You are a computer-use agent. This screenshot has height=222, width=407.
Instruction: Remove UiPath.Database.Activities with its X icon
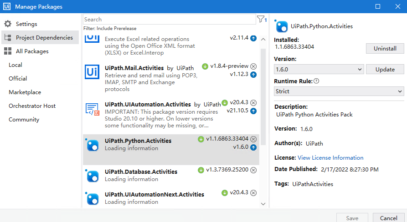[253, 170]
